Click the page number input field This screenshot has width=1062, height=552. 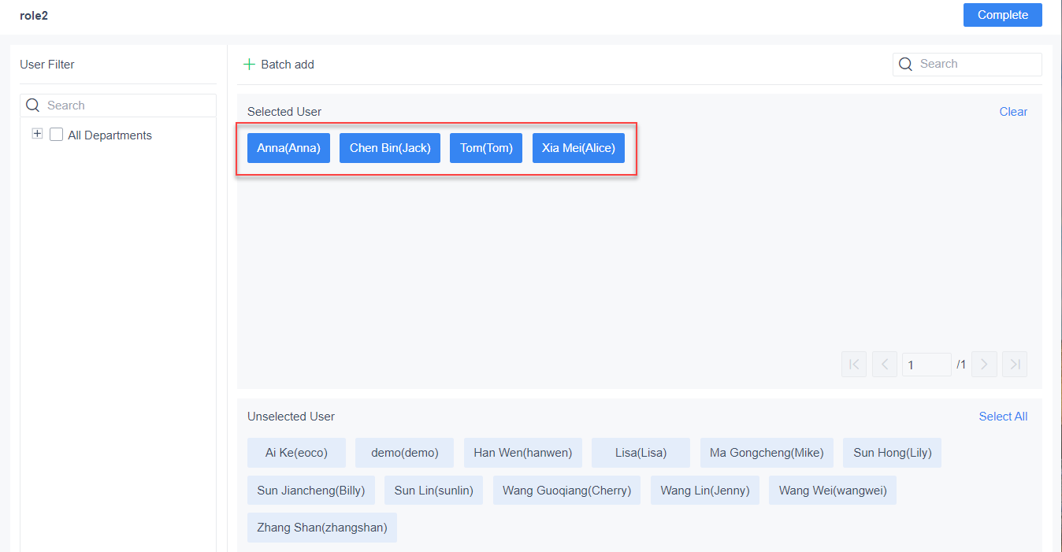coord(926,364)
